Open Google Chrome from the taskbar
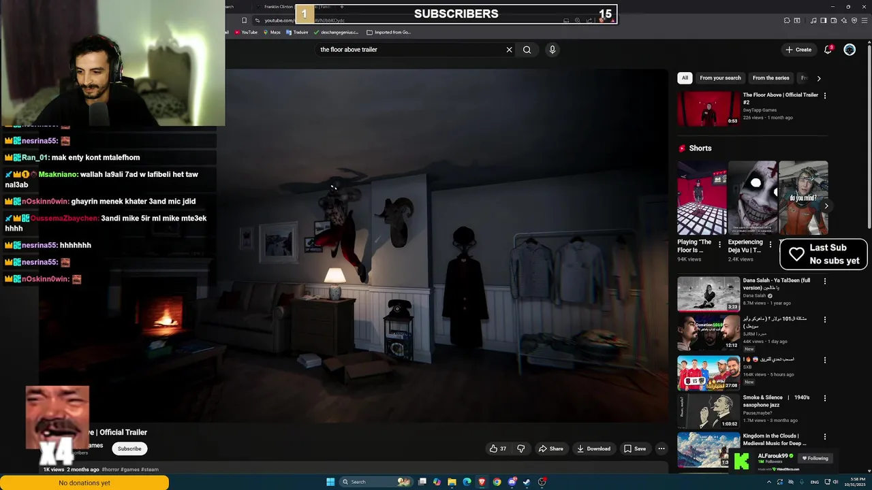The height and width of the screenshot is (490, 872). click(497, 482)
